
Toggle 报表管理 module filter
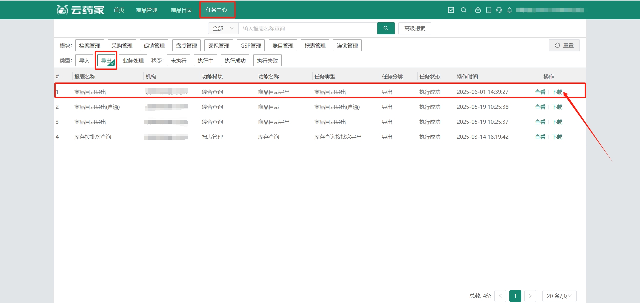[x=315, y=46]
